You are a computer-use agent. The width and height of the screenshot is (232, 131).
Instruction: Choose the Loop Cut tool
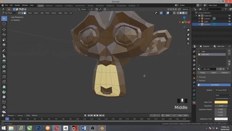click(4, 77)
